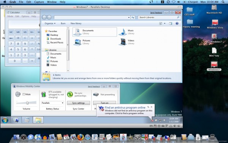Image resolution: width=228 pixels, height=143 pixels.
Task: Click the Windows taskbar clock
Action: point(174,120)
